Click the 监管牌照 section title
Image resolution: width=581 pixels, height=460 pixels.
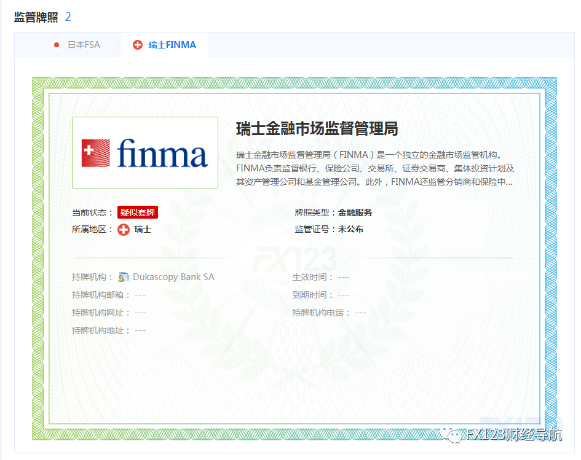[x=36, y=17]
